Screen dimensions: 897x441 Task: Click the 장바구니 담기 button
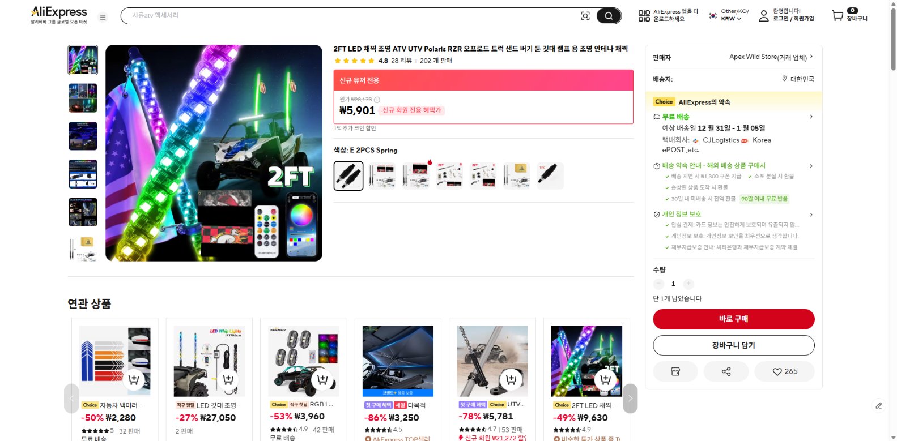point(734,345)
